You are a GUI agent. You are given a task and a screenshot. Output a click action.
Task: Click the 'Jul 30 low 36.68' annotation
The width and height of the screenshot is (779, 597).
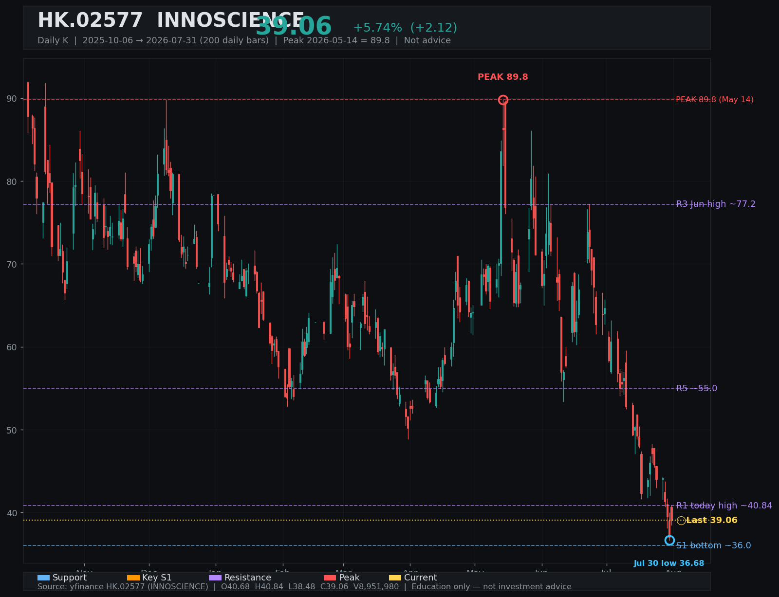pyautogui.click(x=669, y=563)
